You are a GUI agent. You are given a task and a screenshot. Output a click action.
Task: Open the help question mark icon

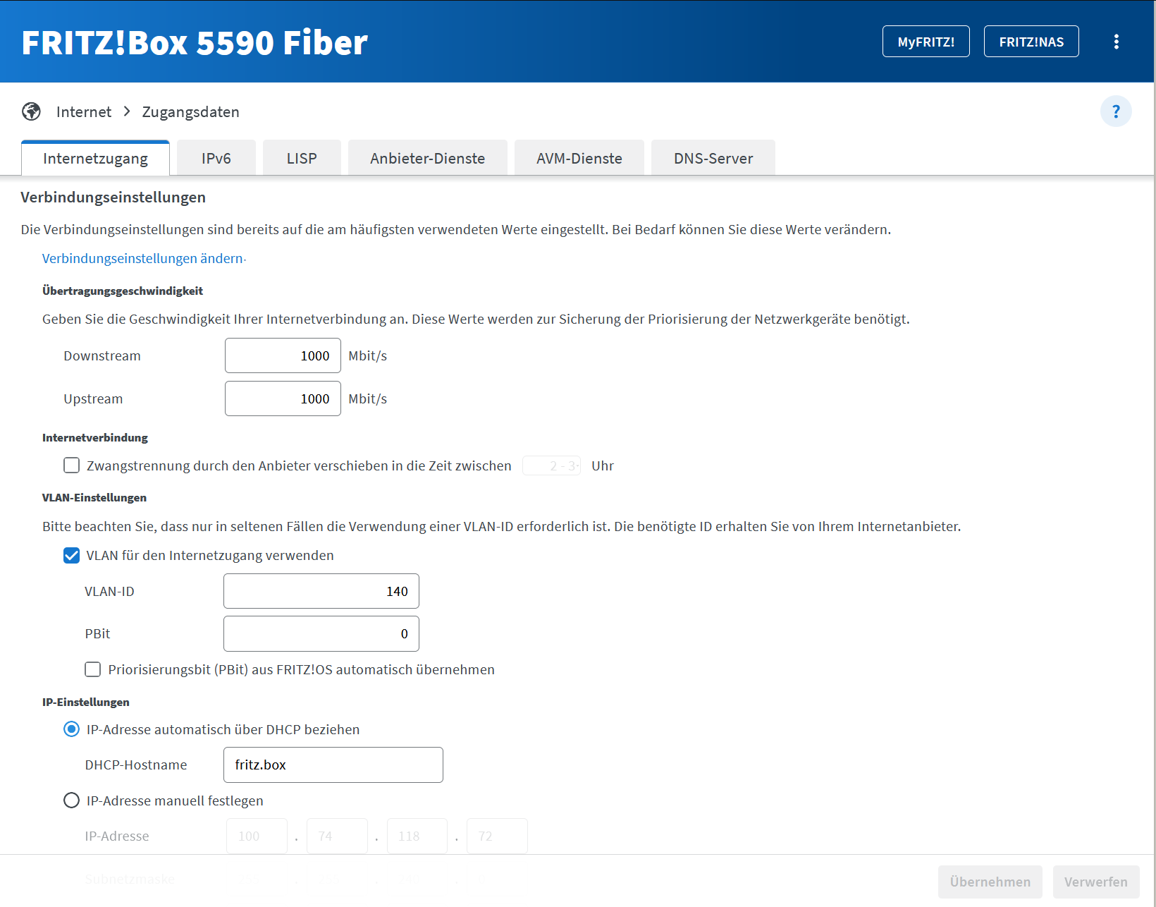(1116, 111)
